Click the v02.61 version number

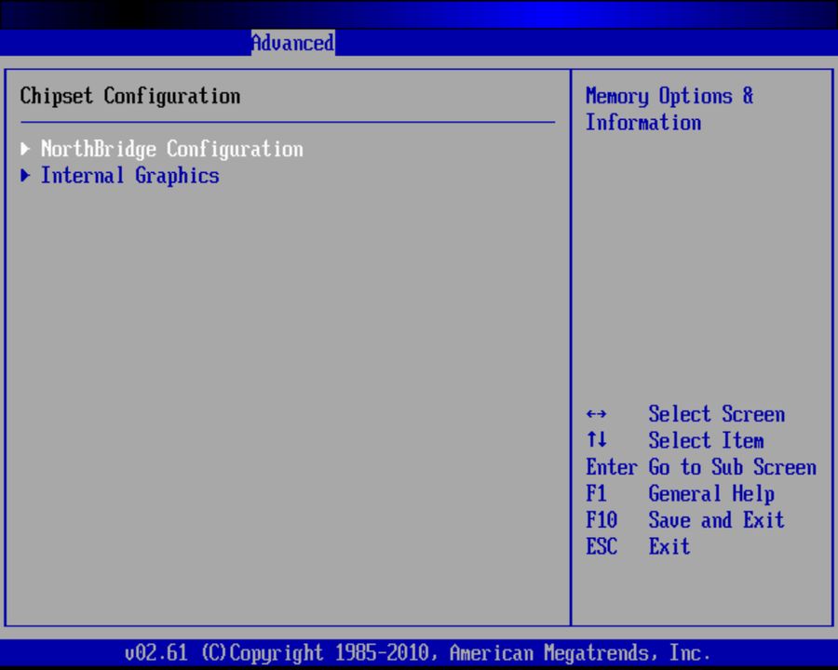156,652
